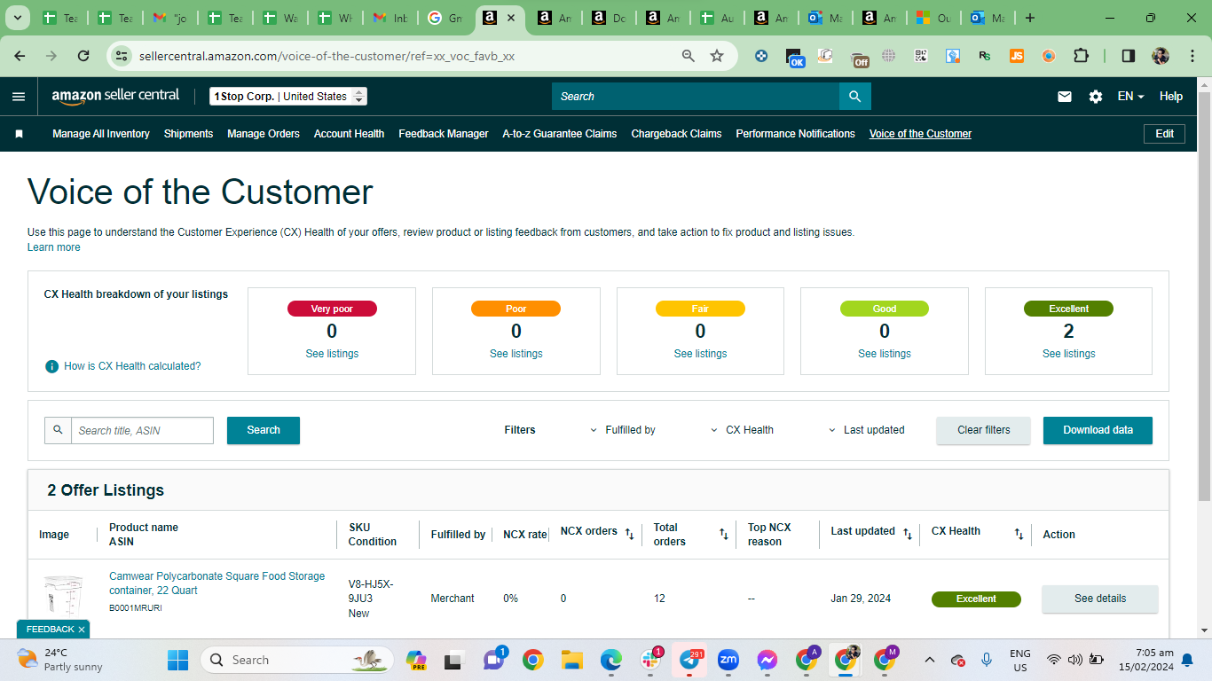
Task: Go to Chargeback Claims
Action: coord(676,134)
